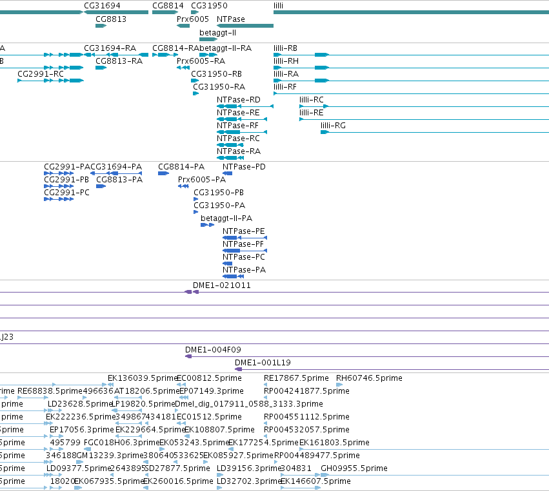Click EST EC01512.5prime
549x491 pixels.
click(x=209, y=417)
